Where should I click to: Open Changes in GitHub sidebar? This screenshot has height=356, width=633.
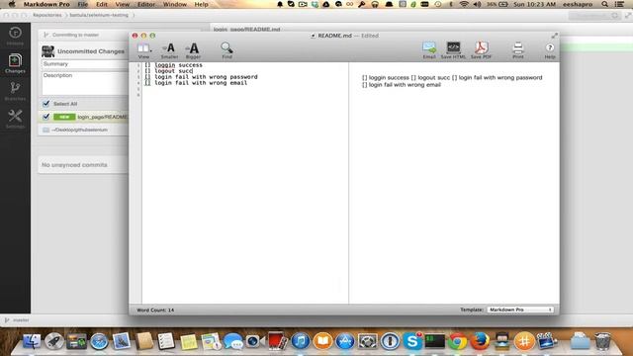pyautogui.click(x=15, y=63)
